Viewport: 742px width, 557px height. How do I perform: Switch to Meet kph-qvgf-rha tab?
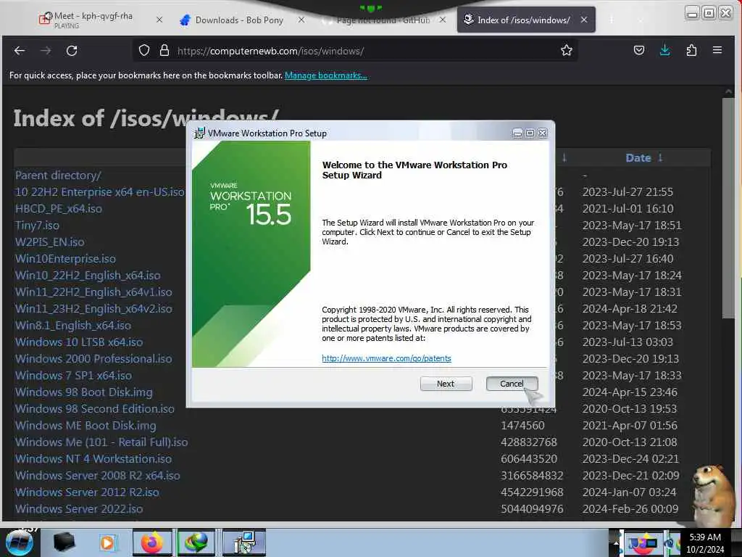pos(92,20)
